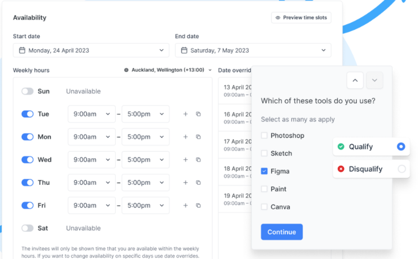The height and width of the screenshot is (259, 420).
Task: Click the eye icon in Preview time slots
Action: (x=278, y=18)
